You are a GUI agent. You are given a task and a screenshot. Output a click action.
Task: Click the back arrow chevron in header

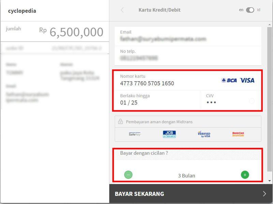pyautogui.click(x=122, y=10)
